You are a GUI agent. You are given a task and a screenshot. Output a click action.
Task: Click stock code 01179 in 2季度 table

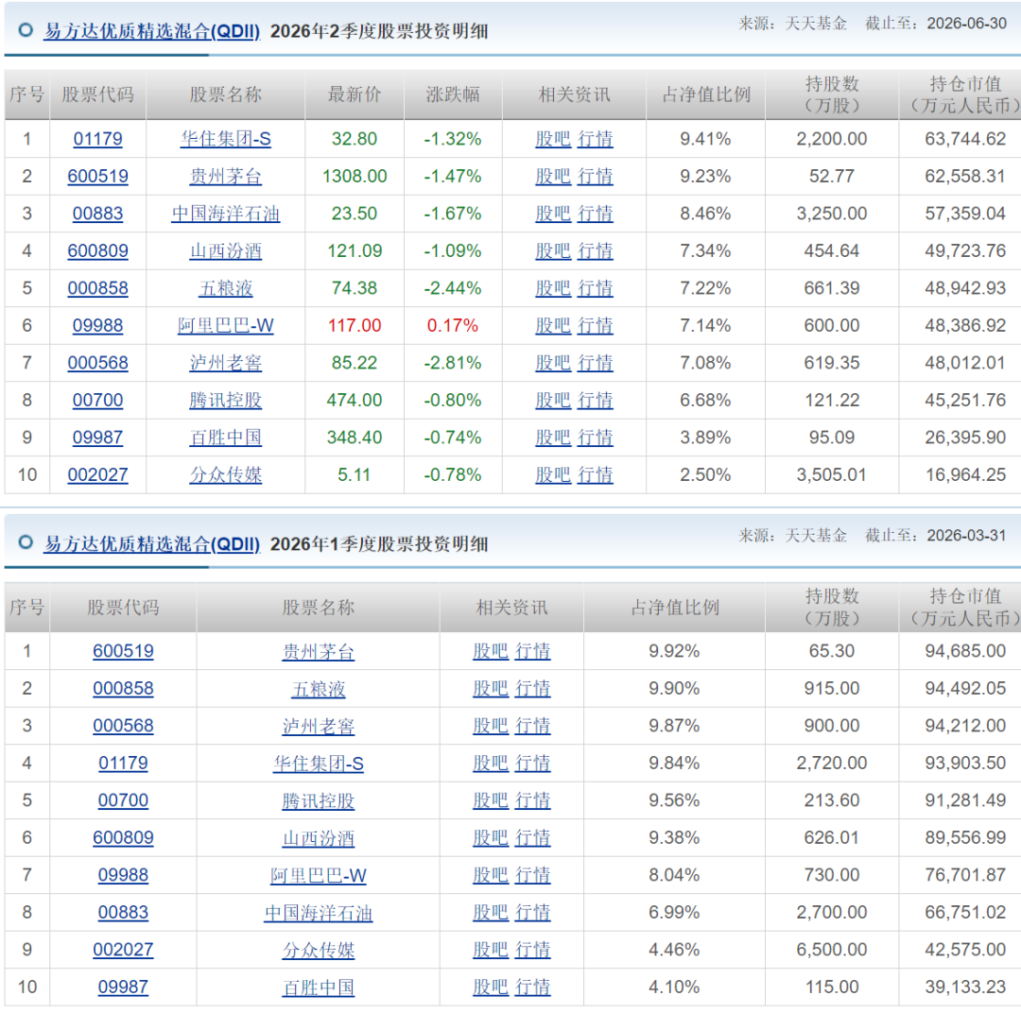point(97,139)
